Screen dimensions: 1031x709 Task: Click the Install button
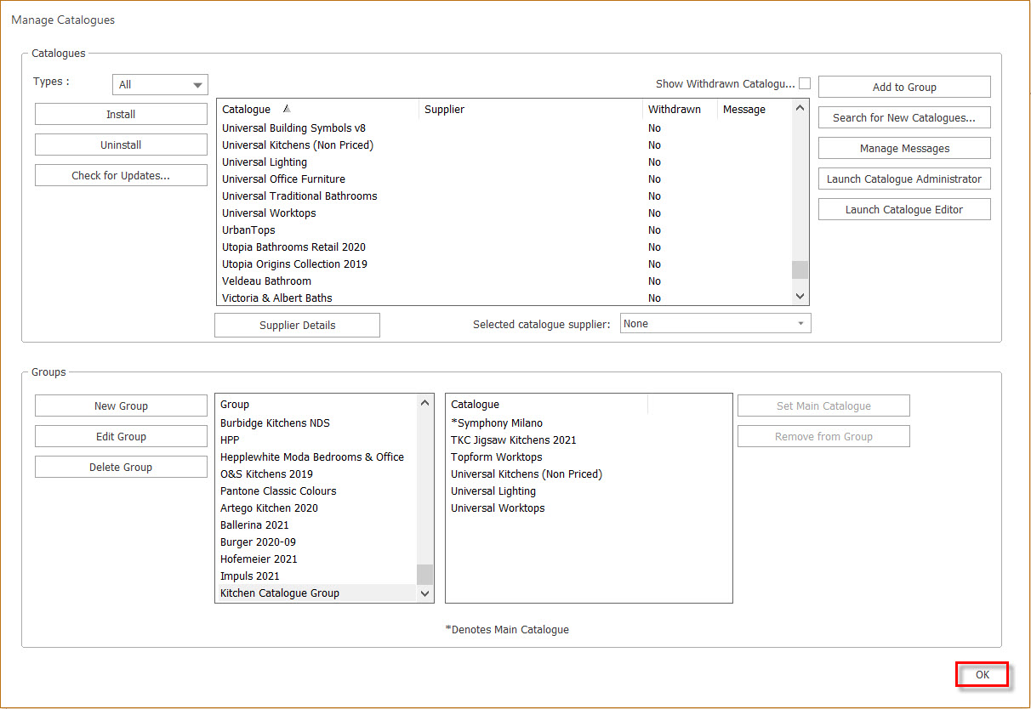tap(120, 113)
